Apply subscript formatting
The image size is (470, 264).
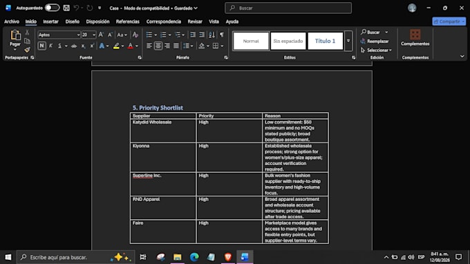coord(83,46)
